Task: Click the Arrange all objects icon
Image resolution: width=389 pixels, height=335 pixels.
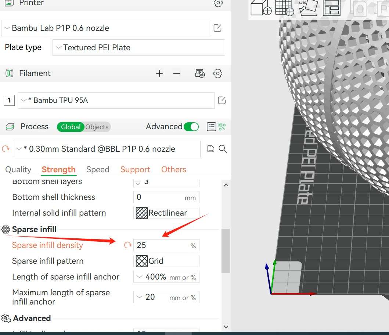Action: [x=331, y=8]
